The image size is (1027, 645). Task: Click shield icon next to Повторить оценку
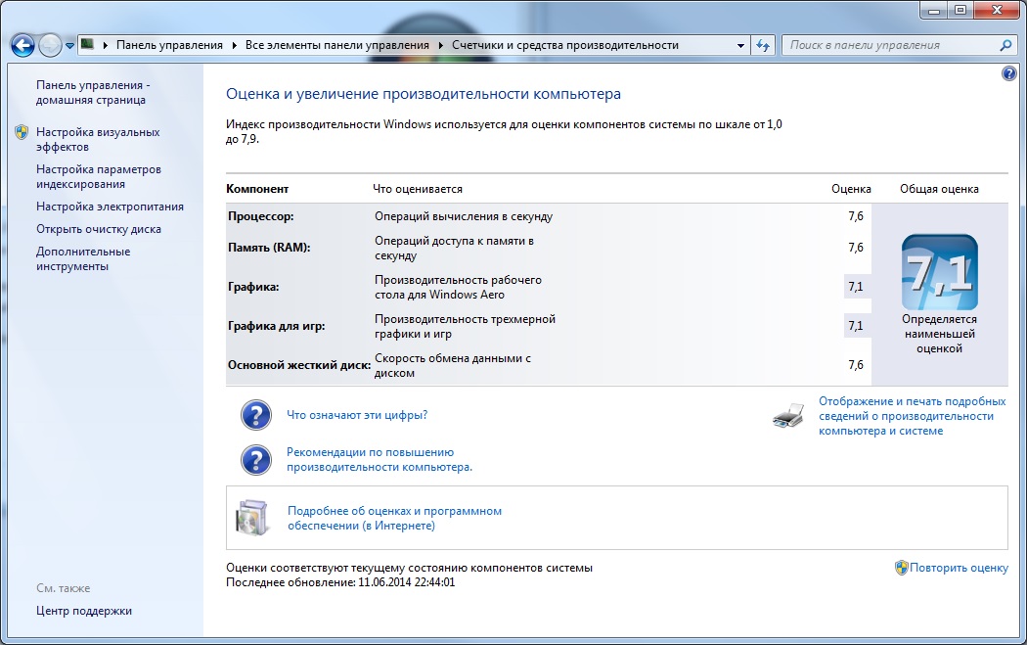pos(901,568)
